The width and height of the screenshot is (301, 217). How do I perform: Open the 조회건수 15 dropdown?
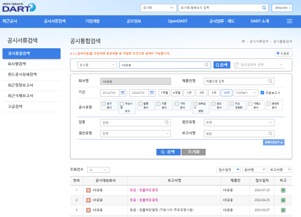point(98,170)
